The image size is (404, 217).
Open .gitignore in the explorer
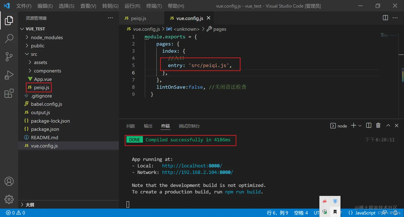click(41, 96)
